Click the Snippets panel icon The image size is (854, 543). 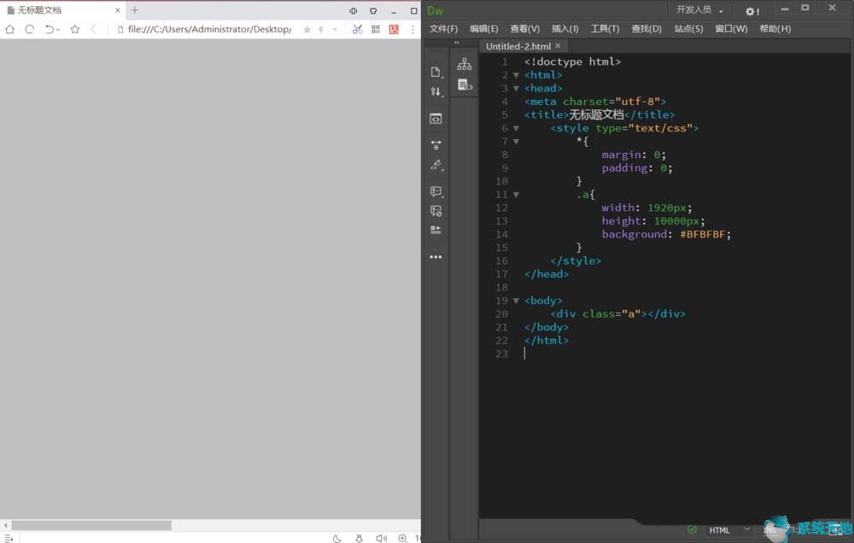pyautogui.click(x=465, y=85)
